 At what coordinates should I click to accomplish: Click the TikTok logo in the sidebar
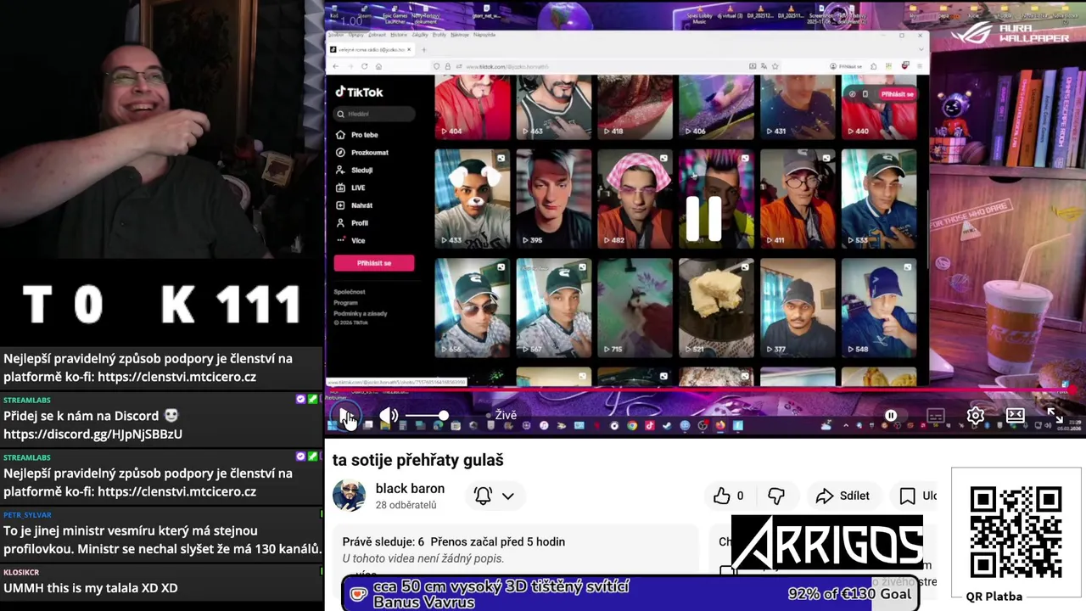click(359, 92)
